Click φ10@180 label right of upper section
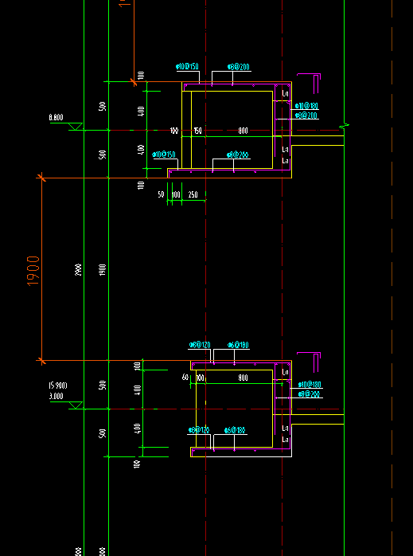 (x=306, y=106)
